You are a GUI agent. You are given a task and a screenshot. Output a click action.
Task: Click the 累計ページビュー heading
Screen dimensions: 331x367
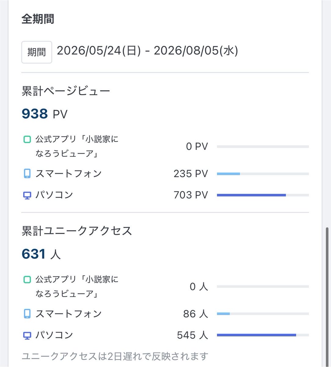point(66,91)
